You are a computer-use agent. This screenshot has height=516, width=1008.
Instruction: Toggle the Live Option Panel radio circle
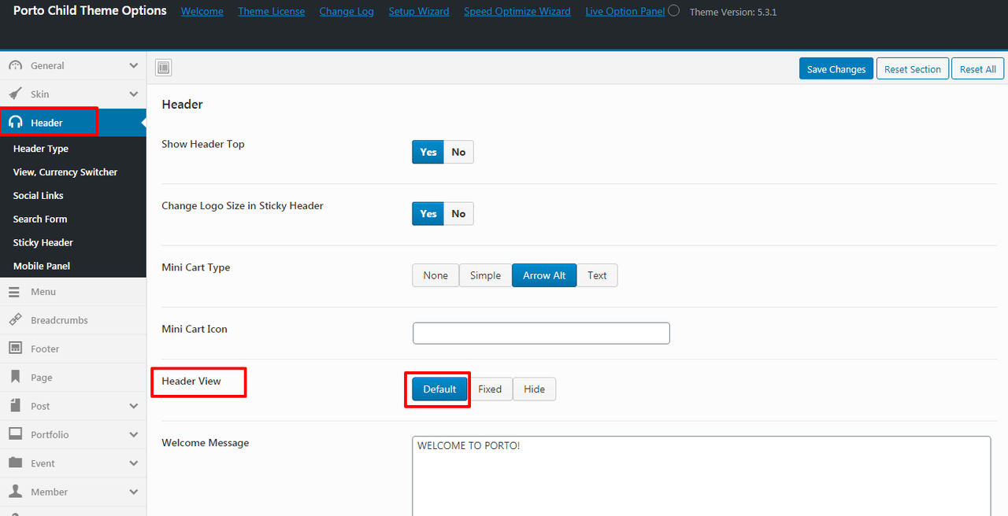pyautogui.click(x=673, y=11)
